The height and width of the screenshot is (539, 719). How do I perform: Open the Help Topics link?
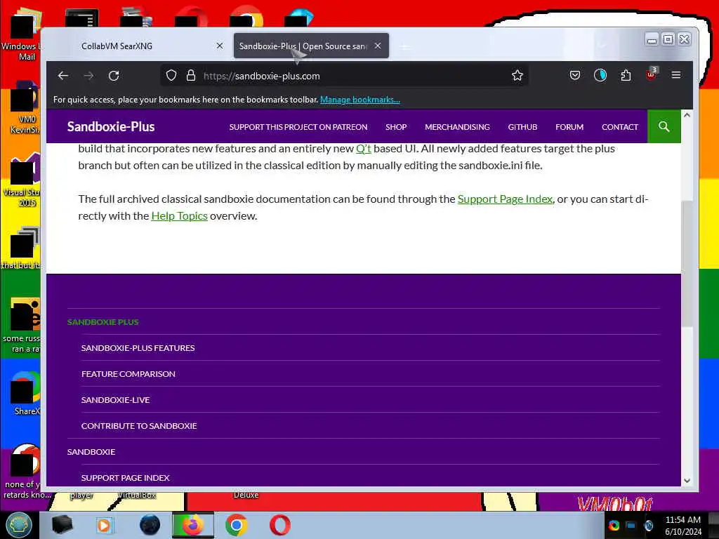click(x=179, y=216)
